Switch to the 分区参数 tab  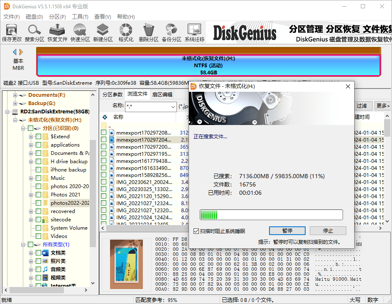113,95
